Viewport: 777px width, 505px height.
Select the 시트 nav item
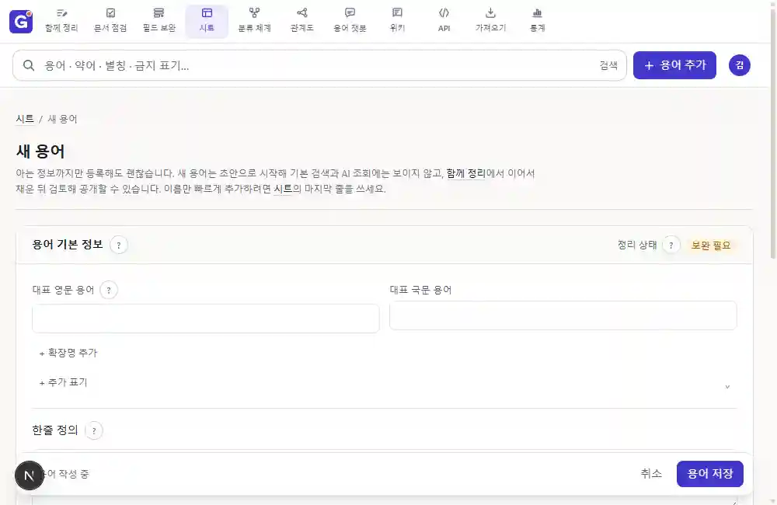coord(207,21)
